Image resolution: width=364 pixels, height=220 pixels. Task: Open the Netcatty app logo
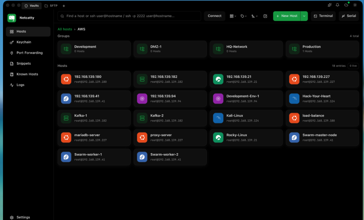point(11,18)
